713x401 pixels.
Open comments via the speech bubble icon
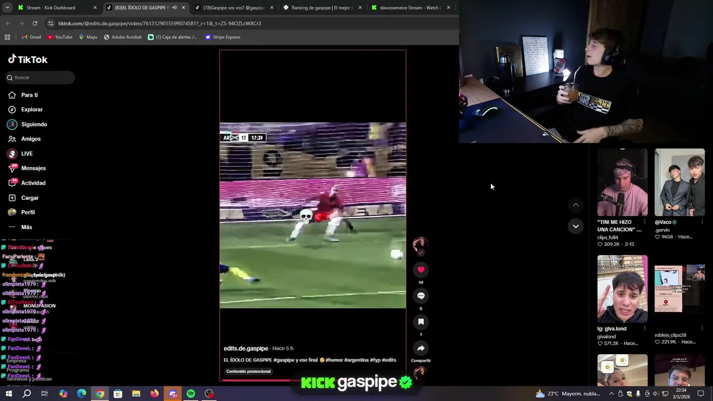click(x=421, y=296)
